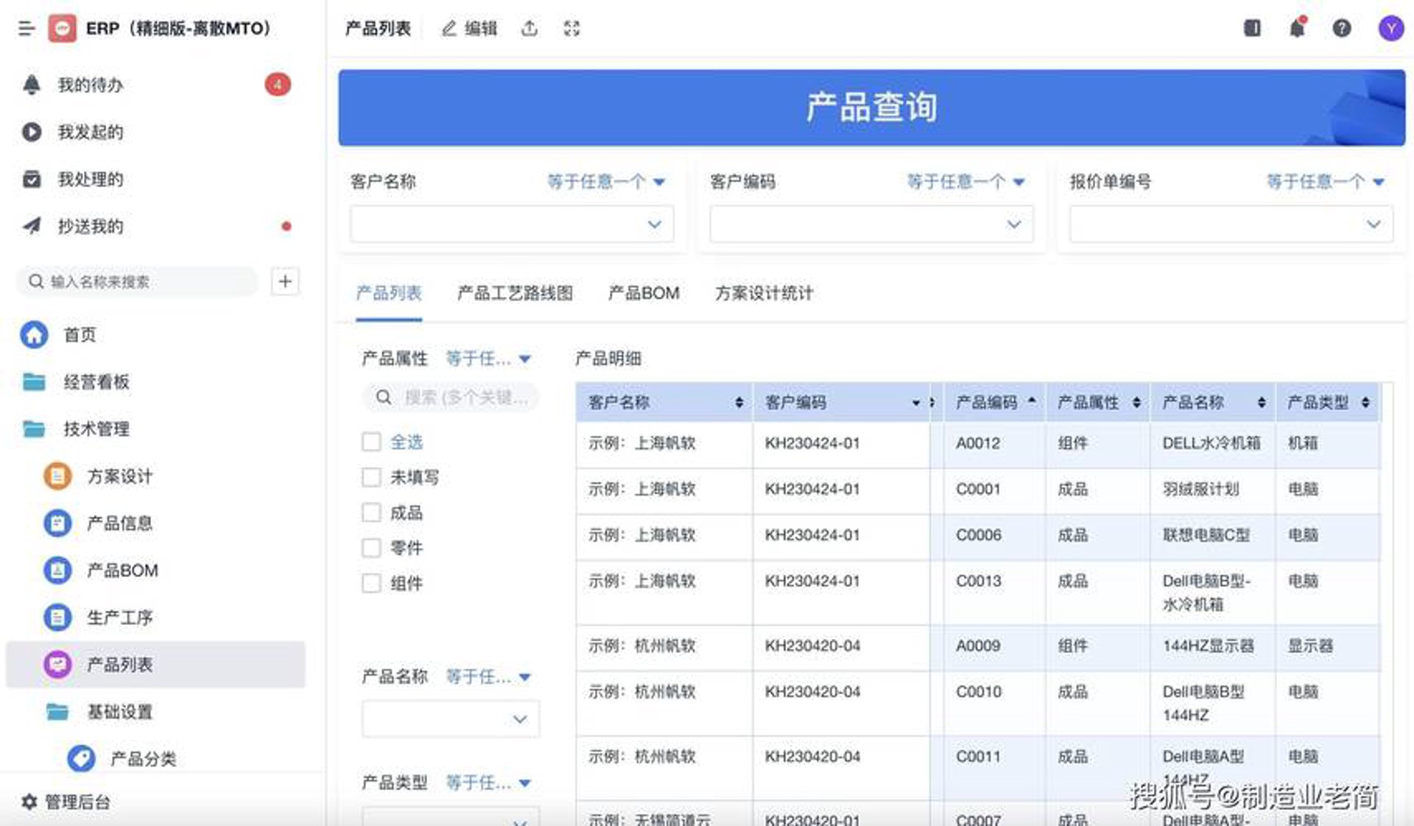The image size is (1414, 826).
Task: Check the 全选 checkbox
Action: tap(371, 442)
